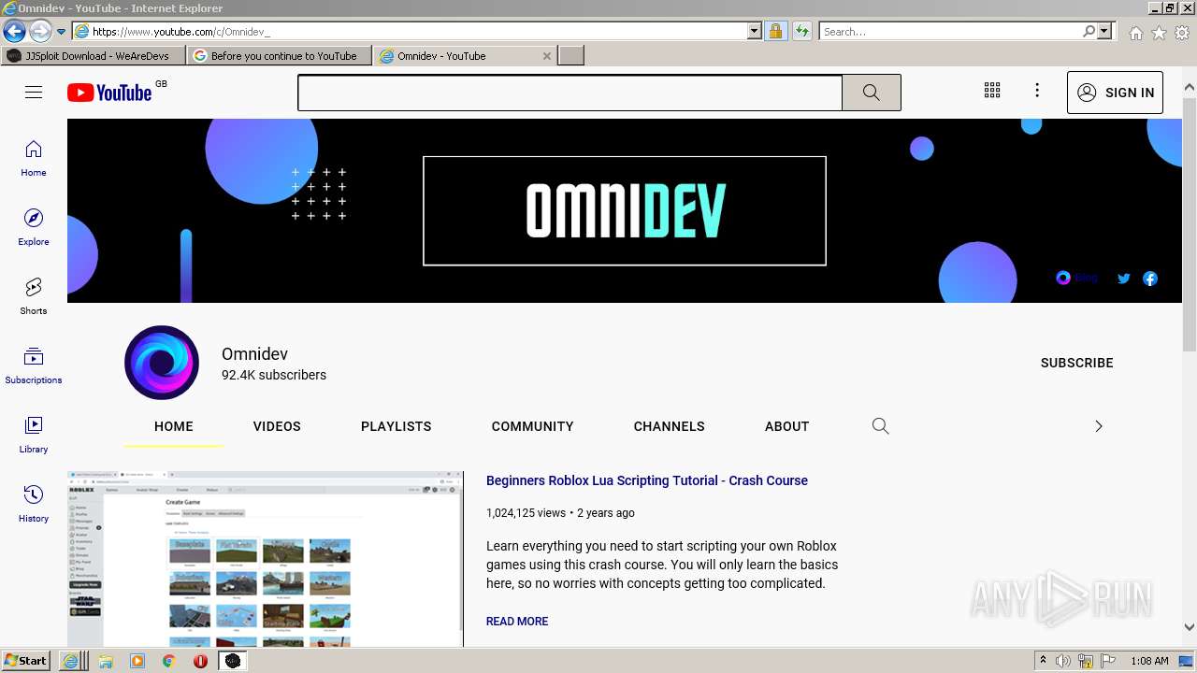Click the browser Forward button

pos(40,31)
